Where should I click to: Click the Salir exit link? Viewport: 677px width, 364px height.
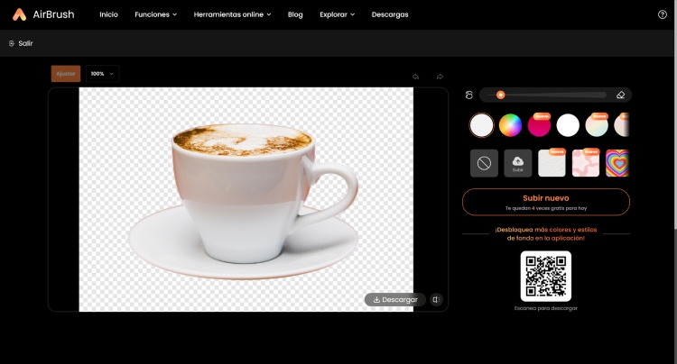point(21,43)
